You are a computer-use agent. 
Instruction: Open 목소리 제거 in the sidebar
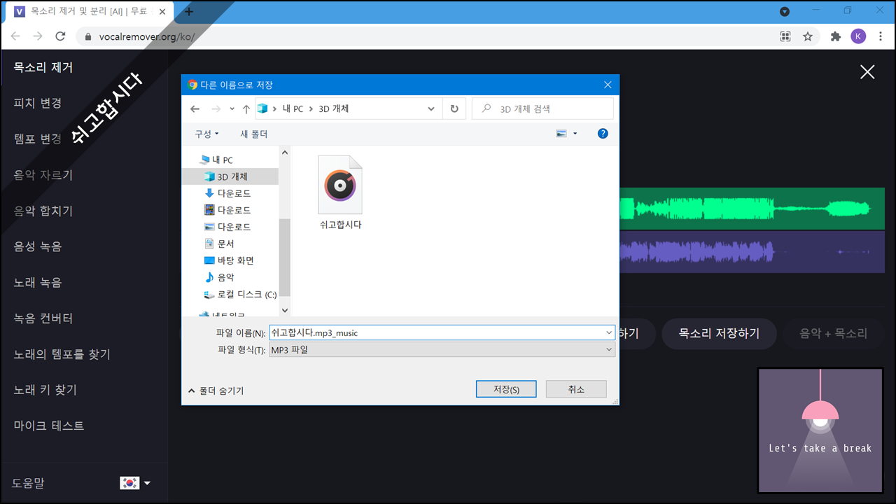pyautogui.click(x=43, y=67)
